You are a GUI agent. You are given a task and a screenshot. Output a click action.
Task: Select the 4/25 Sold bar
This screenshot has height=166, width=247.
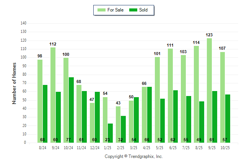149,114
